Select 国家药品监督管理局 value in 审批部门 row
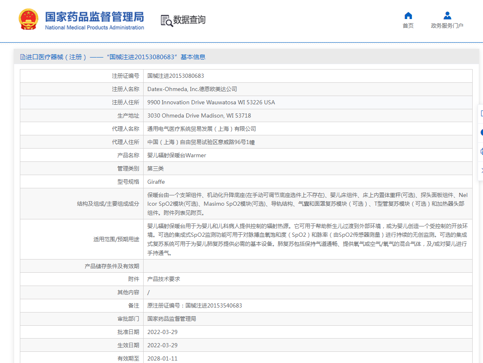The width and height of the screenshot is (483, 363). [x=172, y=319]
